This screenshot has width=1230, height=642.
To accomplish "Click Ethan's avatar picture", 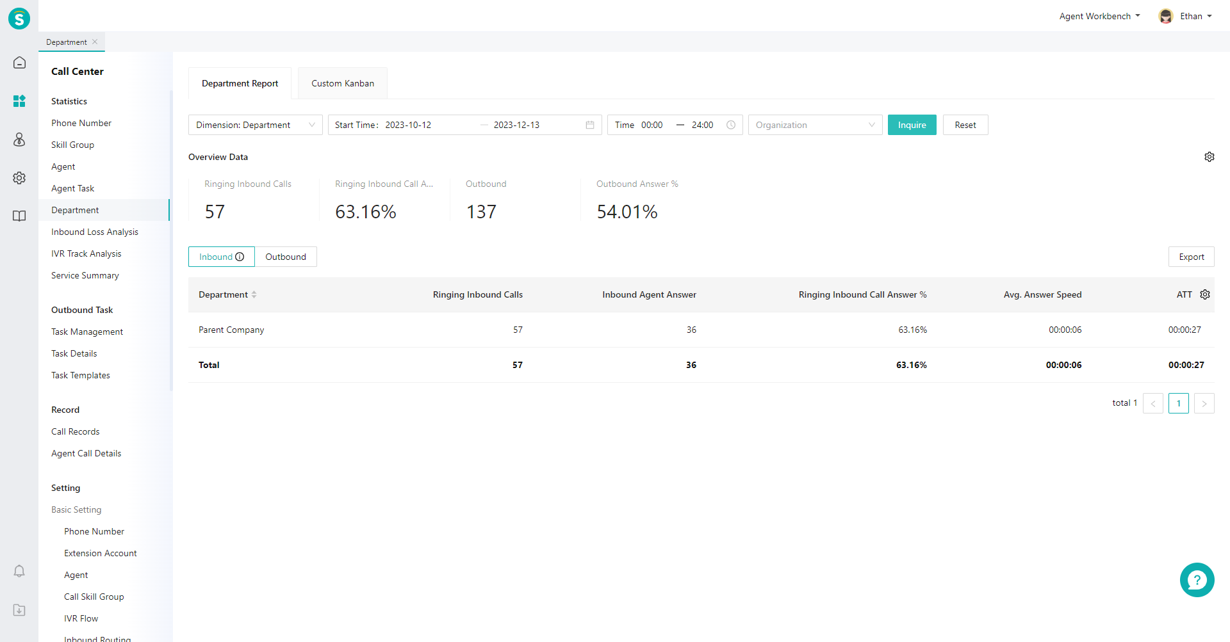I will click(x=1165, y=16).
